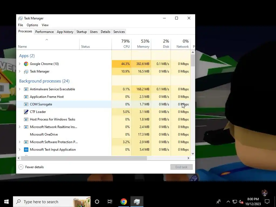Image resolution: width=276 pixels, height=207 pixels.
Task: Click the CTF Loader pen icon
Action: tap(26, 112)
